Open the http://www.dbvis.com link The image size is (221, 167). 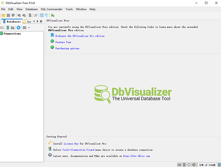(x=136, y=156)
